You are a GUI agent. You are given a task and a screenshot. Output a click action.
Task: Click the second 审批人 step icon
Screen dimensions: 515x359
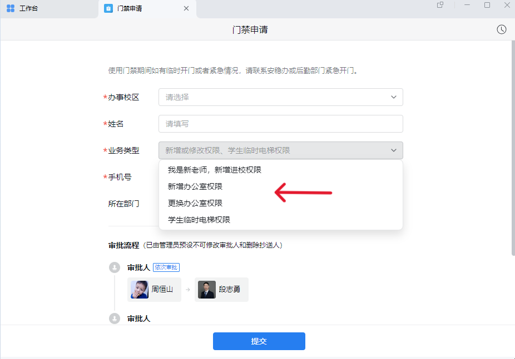pyautogui.click(x=115, y=318)
